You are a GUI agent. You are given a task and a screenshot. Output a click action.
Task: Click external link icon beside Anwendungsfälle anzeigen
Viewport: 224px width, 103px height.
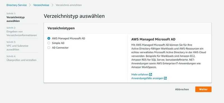(x=165, y=78)
